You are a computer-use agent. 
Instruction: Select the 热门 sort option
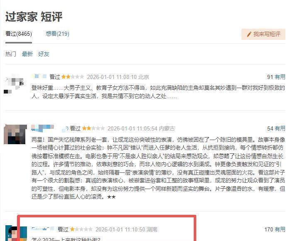click(x=11, y=54)
